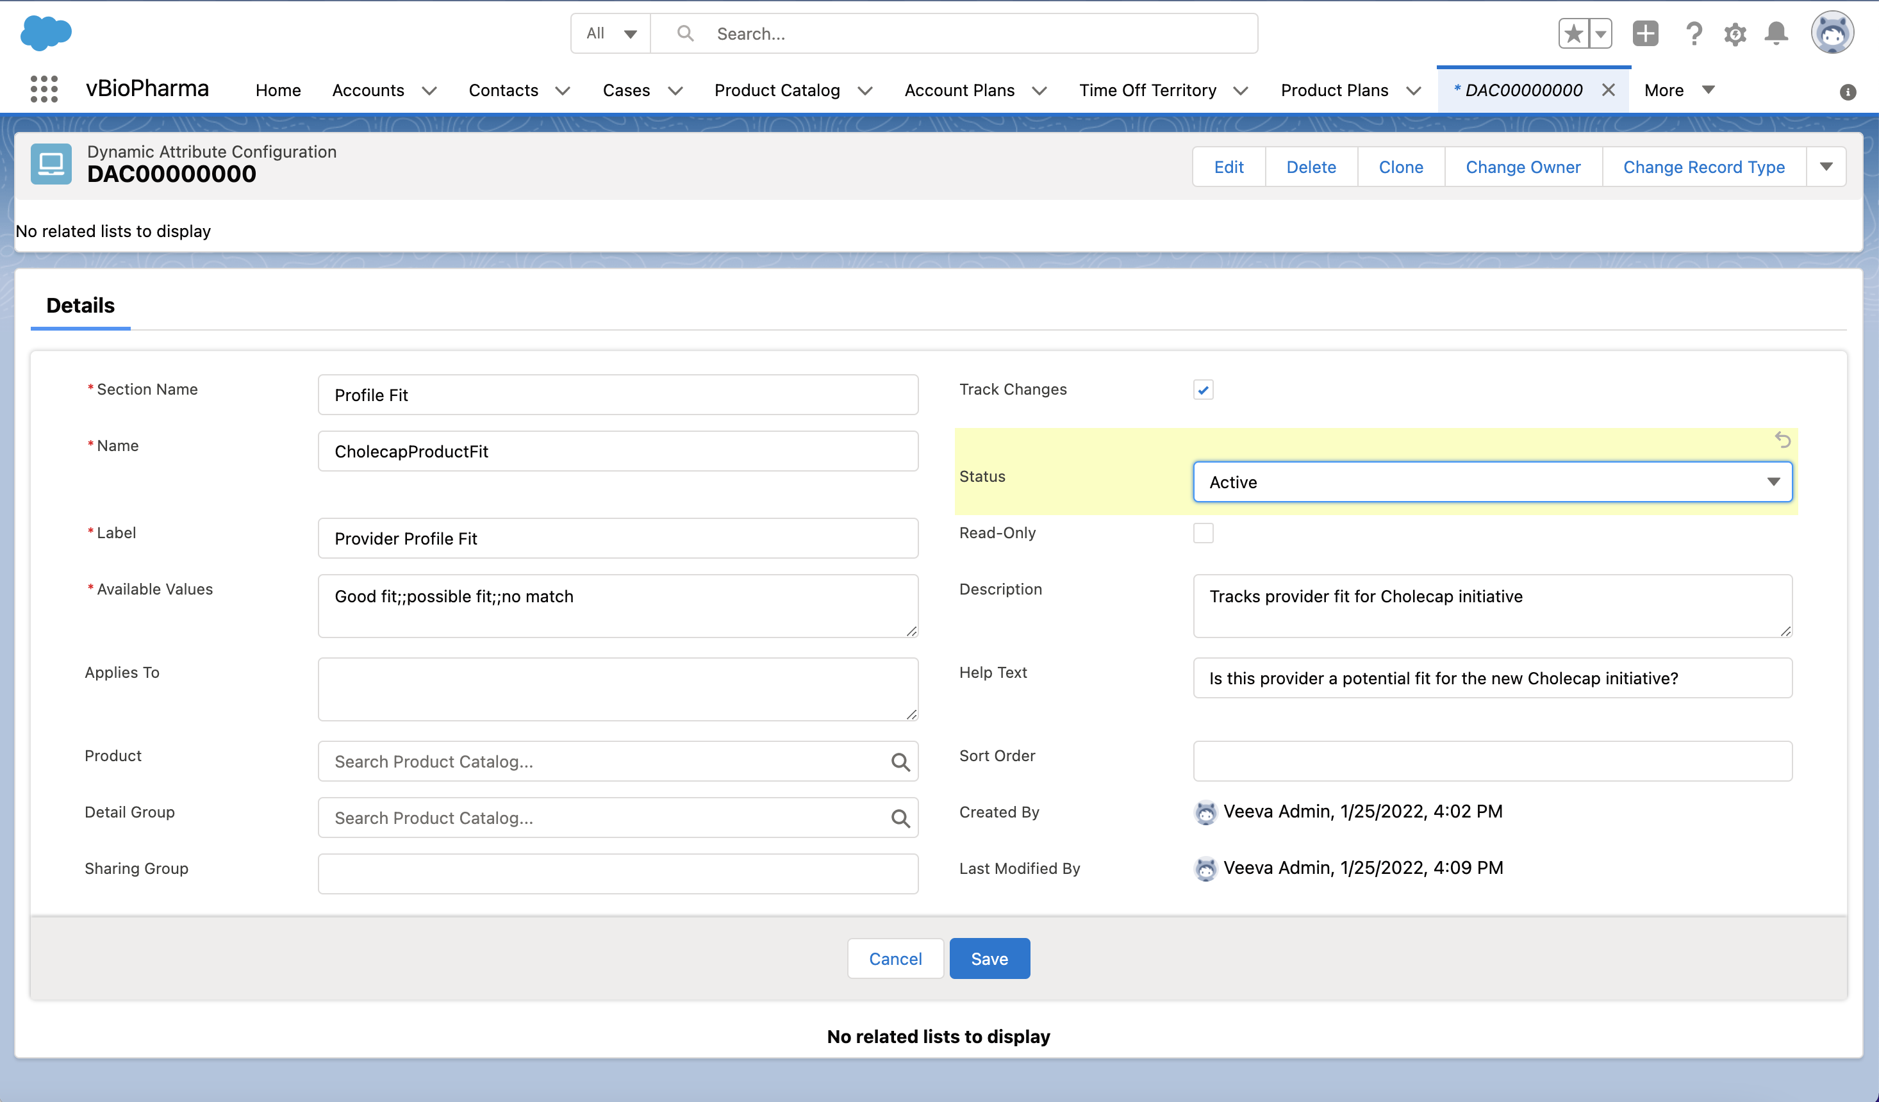1879x1102 pixels.
Task: Open the search scope All dropdown
Action: click(611, 33)
